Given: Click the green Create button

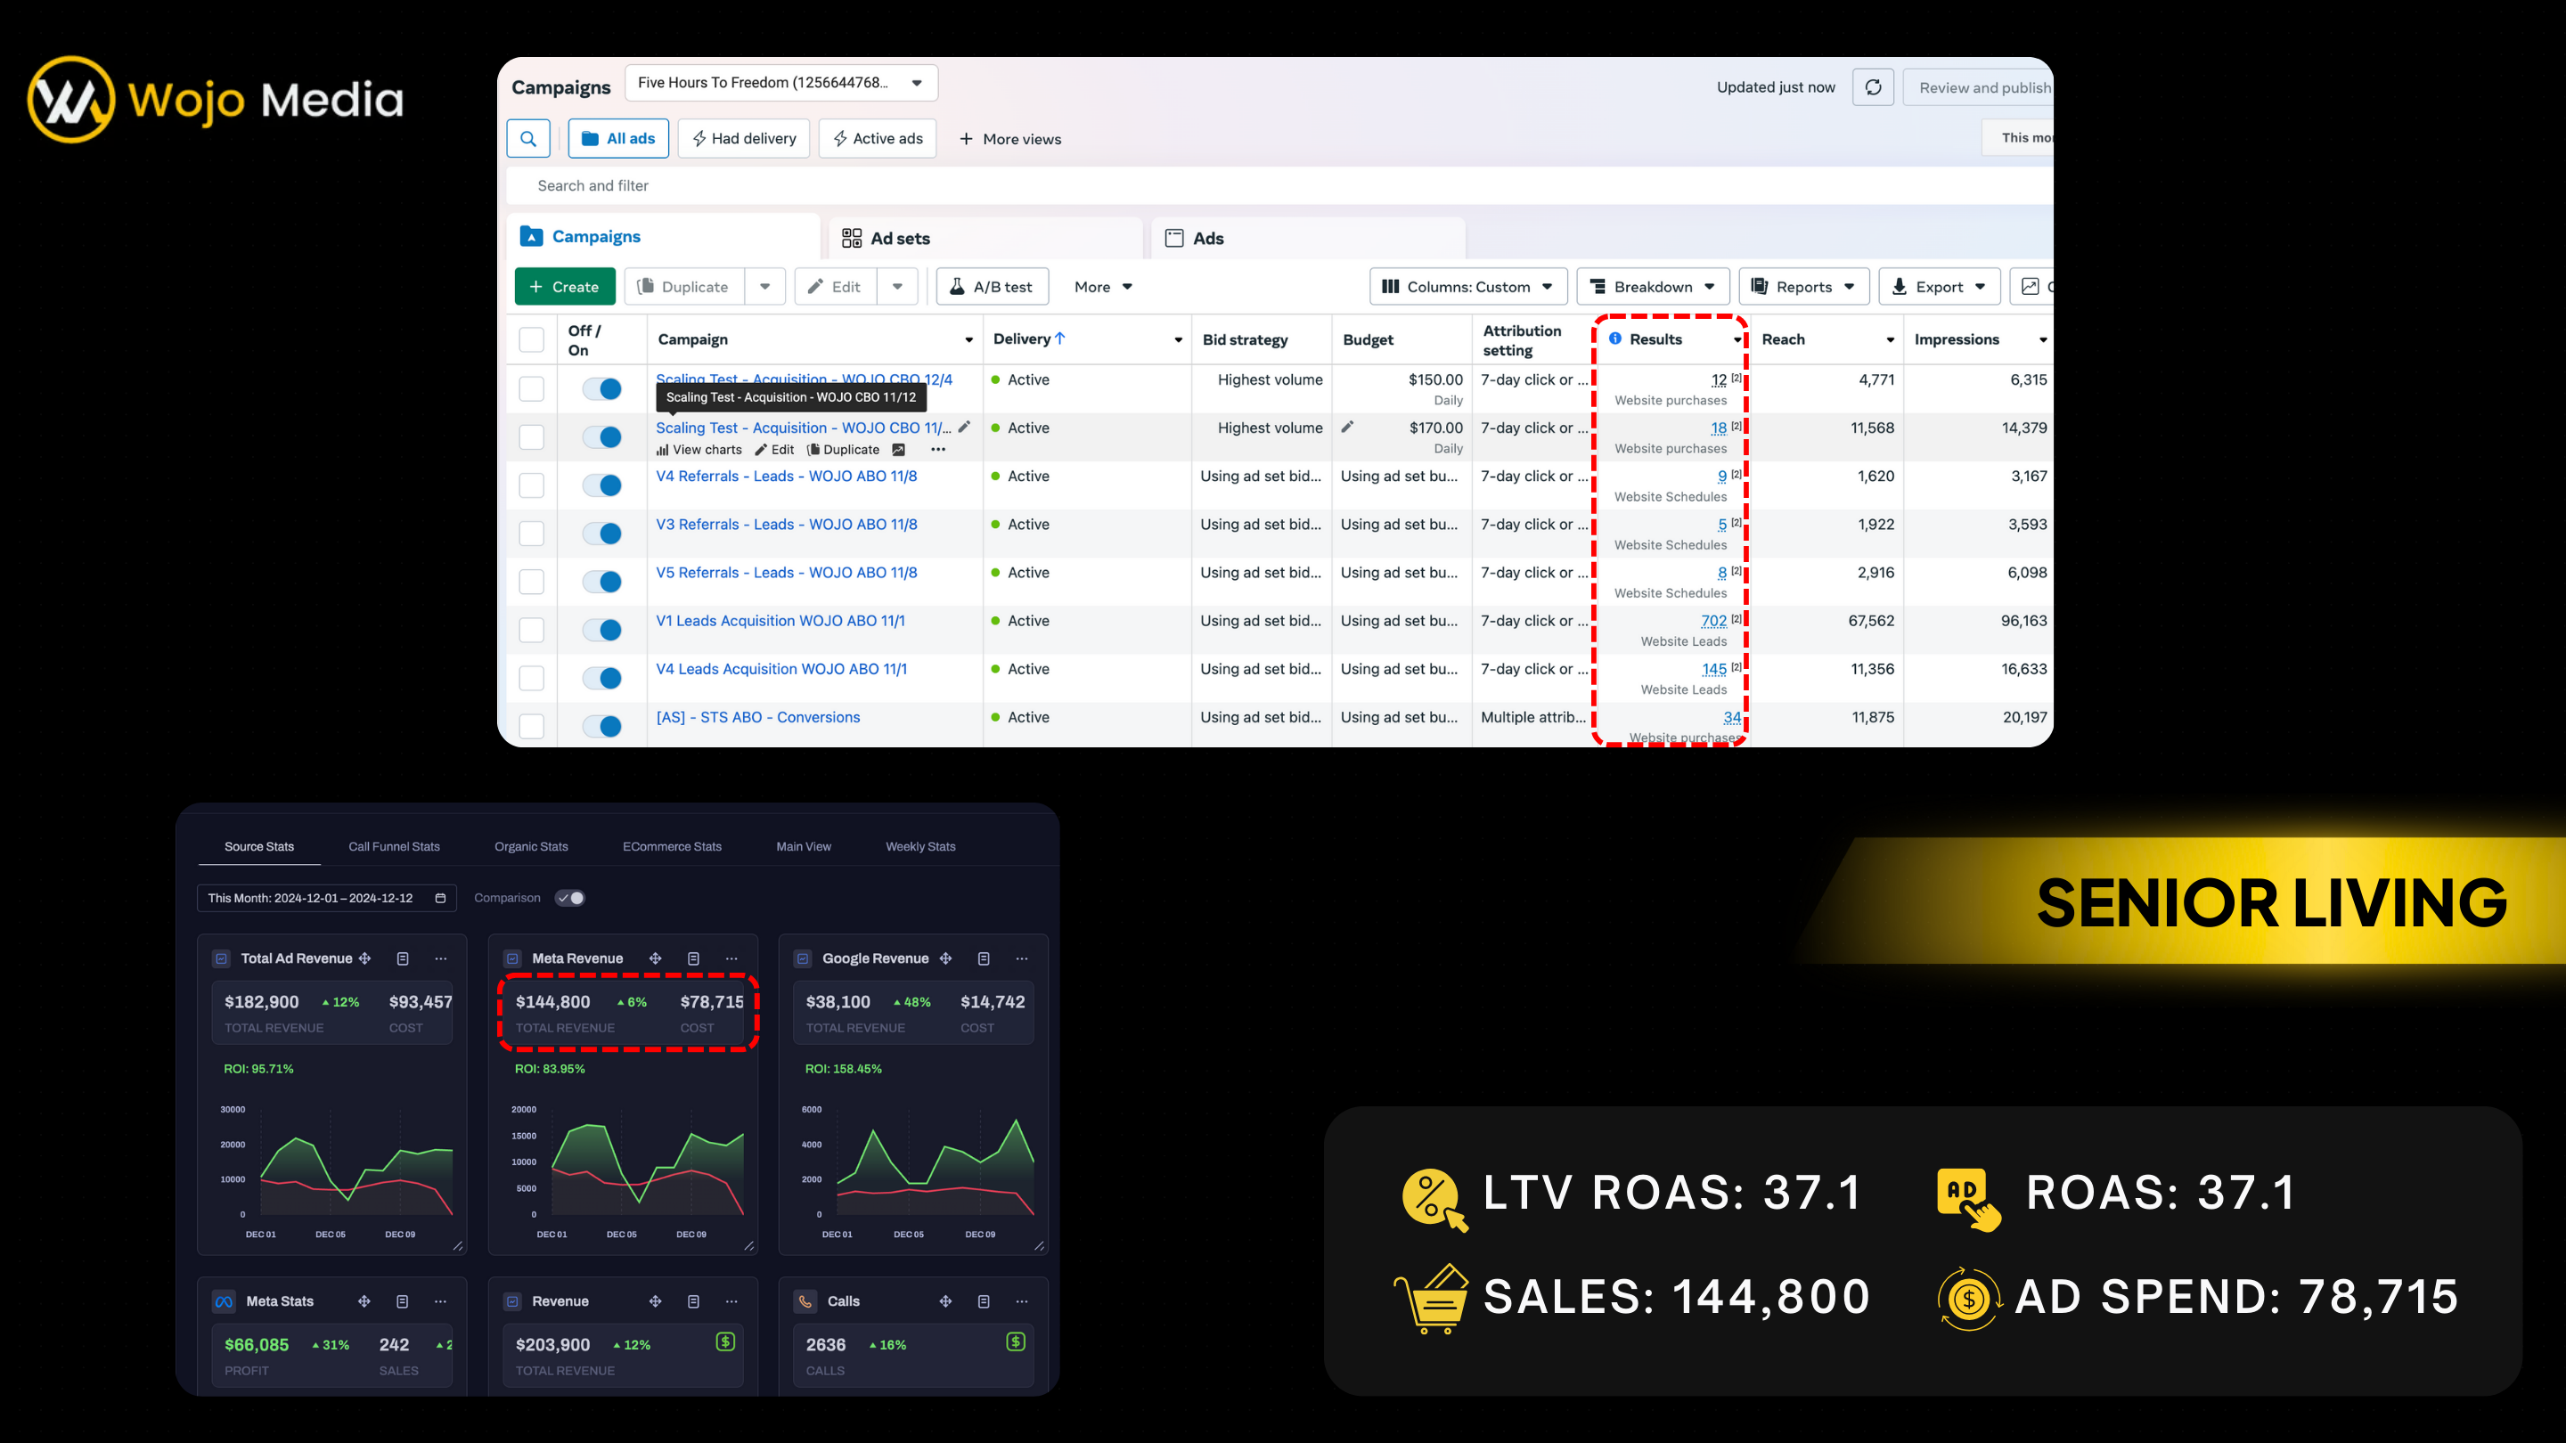Looking at the screenshot, I should click(565, 287).
